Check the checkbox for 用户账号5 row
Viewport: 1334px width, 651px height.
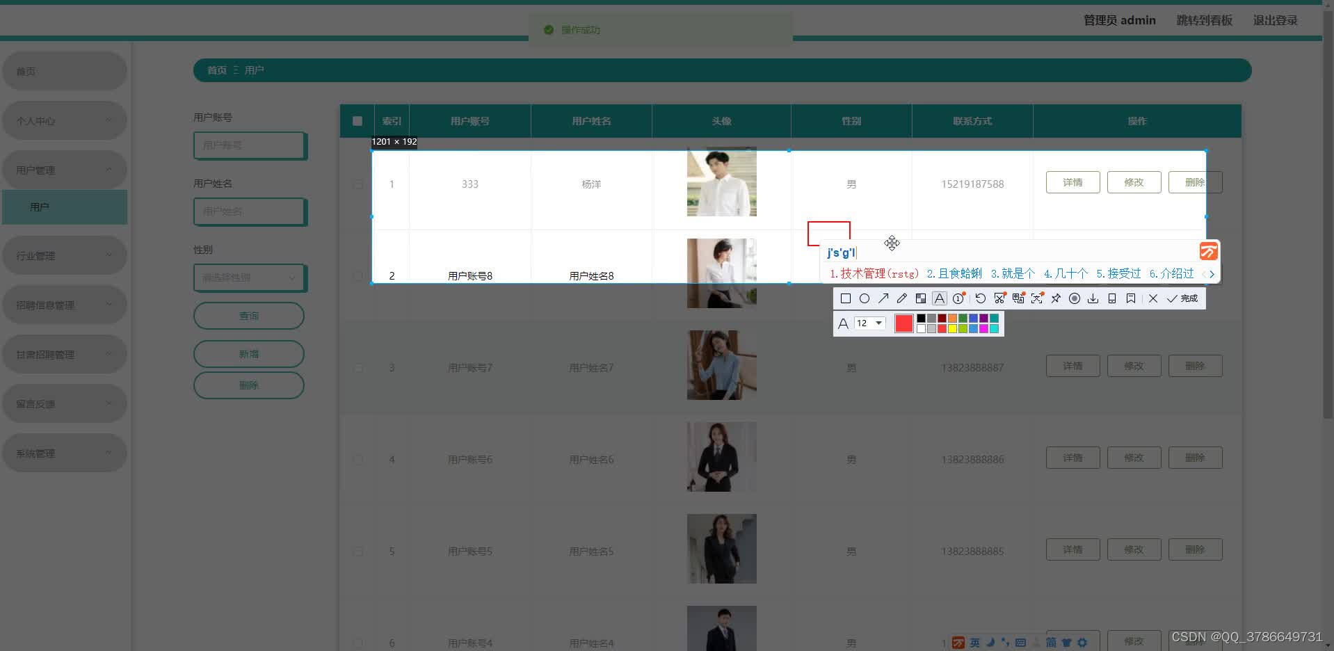click(x=357, y=552)
